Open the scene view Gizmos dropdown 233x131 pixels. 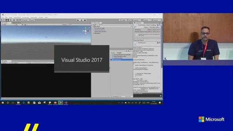(x=65, y=24)
